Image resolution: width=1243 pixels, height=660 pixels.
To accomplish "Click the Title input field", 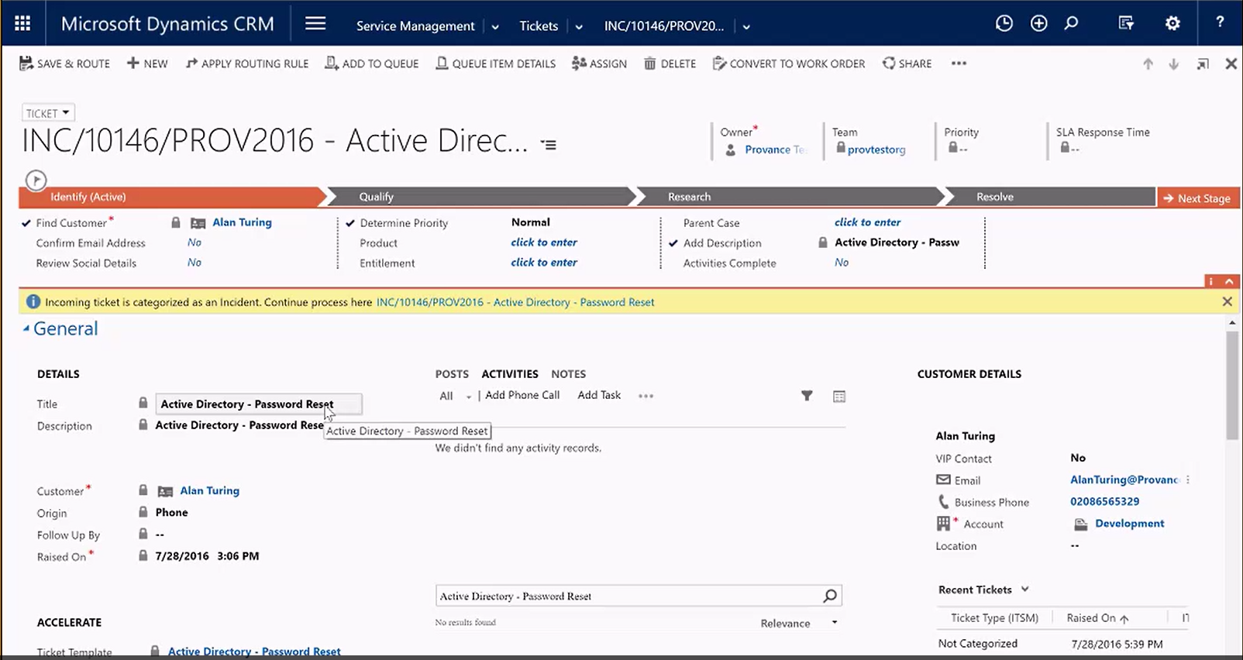I will (x=258, y=404).
